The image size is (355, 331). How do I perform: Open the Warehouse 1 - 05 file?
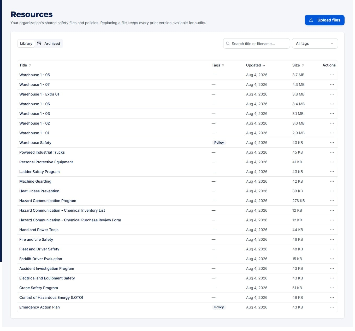point(34,75)
